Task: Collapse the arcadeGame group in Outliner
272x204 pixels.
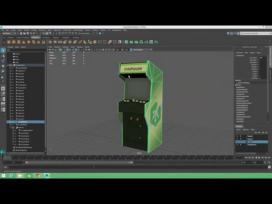Action: [10, 65]
